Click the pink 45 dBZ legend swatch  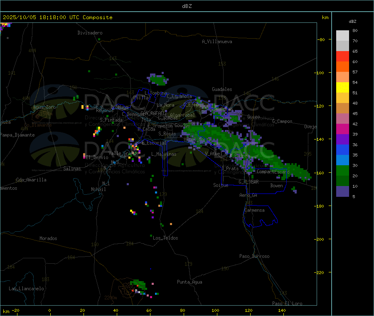pyautogui.click(x=342, y=118)
